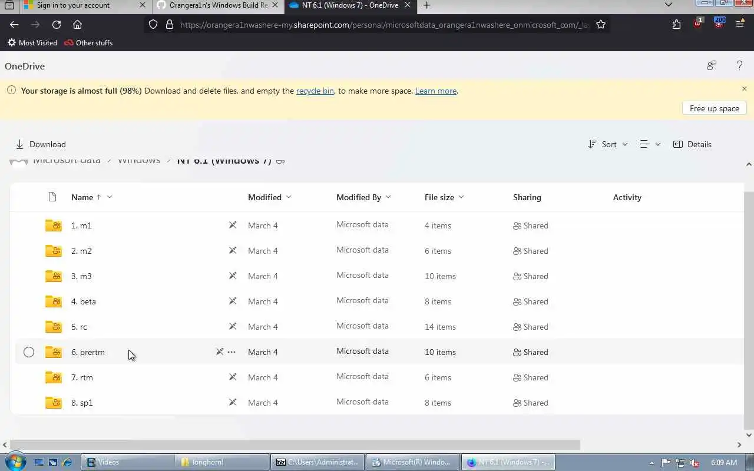Screen dimensions: 754x471
Task: Click the file type column header icon
Action: 52,197
